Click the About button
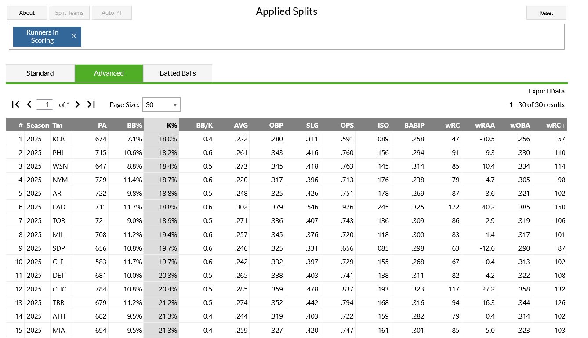588x338 pixels. point(27,13)
